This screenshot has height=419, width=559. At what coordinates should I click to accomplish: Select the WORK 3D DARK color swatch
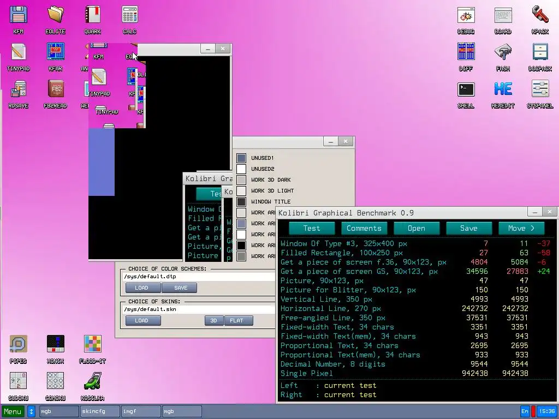pyautogui.click(x=241, y=180)
